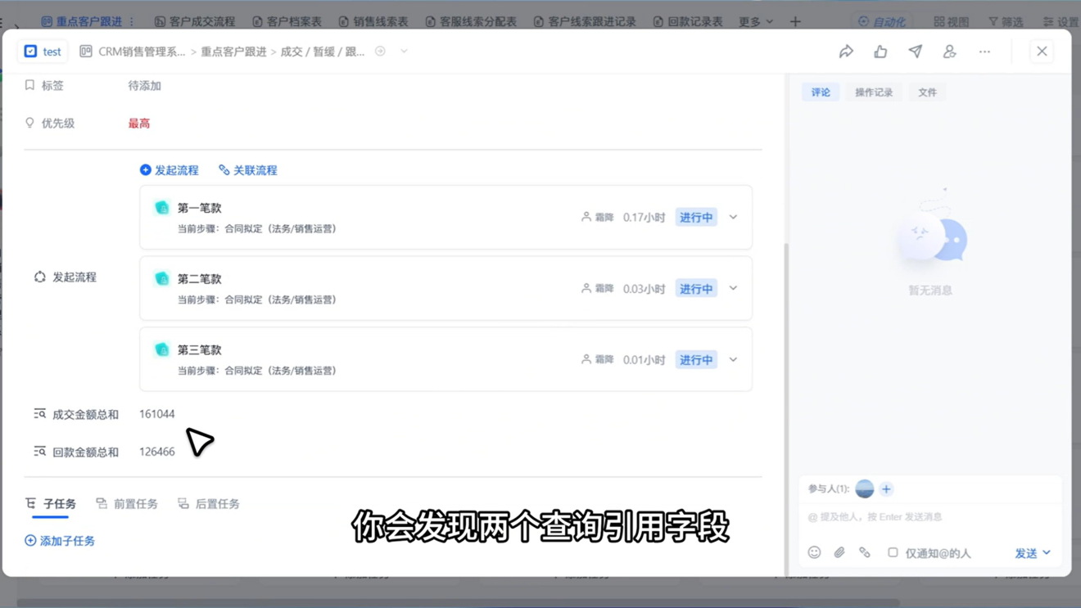The height and width of the screenshot is (608, 1081).
Task: Open 客户档案表 background tab
Action: click(287, 21)
